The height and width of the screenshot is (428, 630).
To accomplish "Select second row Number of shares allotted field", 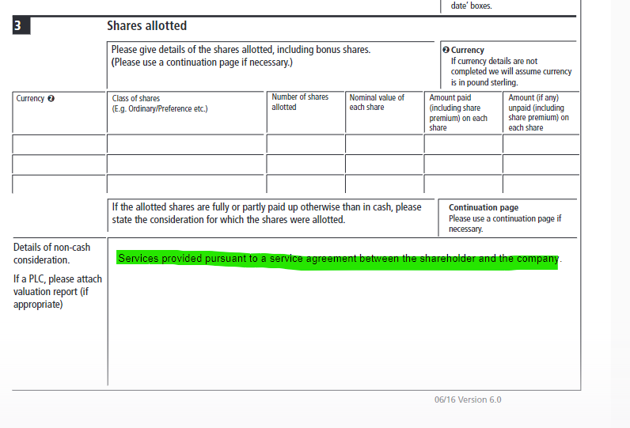I will (x=306, y=164).
